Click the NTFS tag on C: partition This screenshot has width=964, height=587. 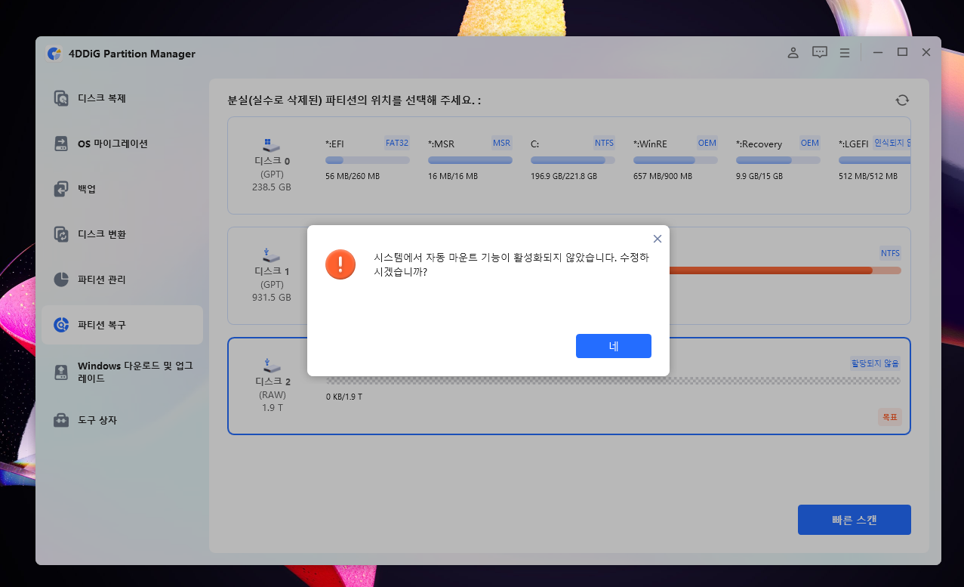pyautogui.click(x=604, y=142)
